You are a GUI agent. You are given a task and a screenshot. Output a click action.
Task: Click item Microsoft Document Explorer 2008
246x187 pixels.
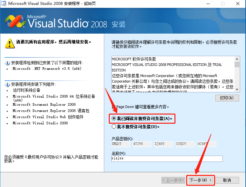point(44,104)
